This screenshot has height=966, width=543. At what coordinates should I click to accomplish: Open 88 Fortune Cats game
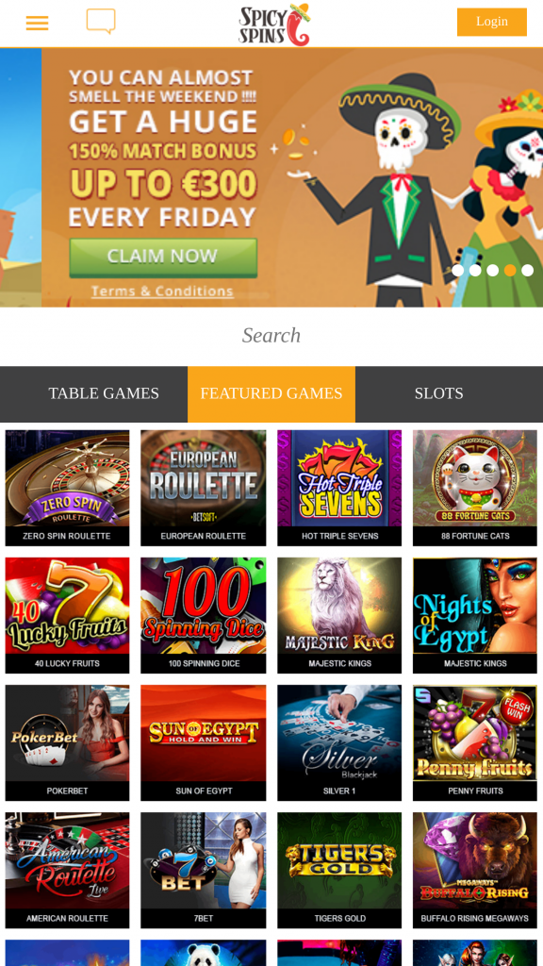pos(475,488)
